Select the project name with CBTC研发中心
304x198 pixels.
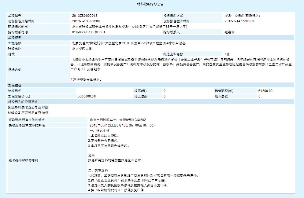[x=129, y=43]
